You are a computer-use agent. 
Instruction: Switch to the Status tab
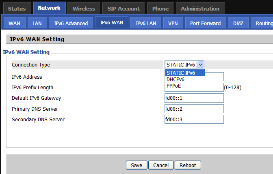17,9
